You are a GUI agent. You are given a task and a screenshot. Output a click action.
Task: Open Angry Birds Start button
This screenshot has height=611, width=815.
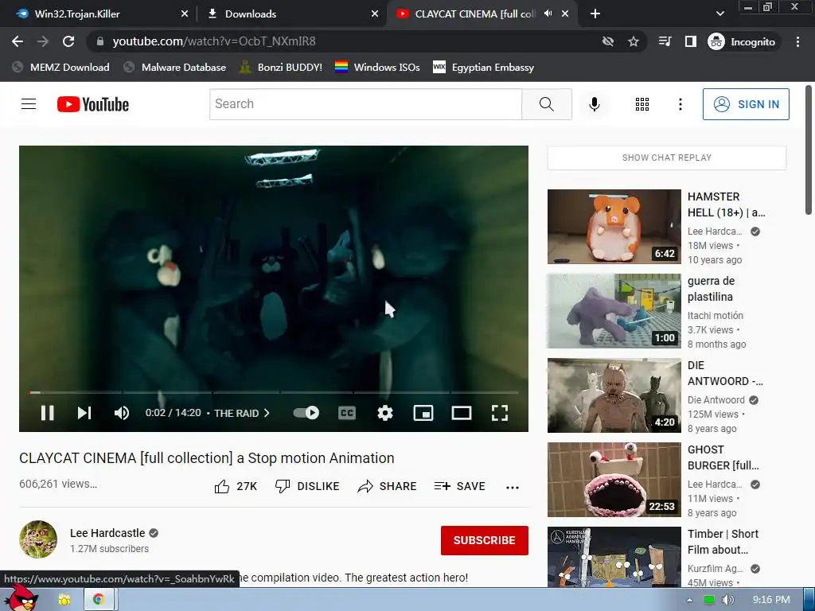tap(21, 598)
